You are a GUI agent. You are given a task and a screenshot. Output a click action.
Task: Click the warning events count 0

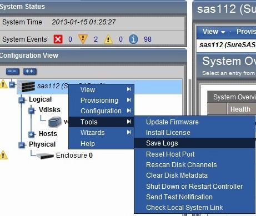[121, 39]
